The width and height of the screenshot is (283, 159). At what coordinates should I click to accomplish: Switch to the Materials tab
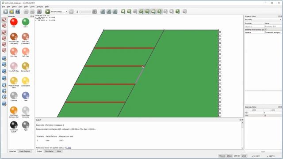click(13, 151)
